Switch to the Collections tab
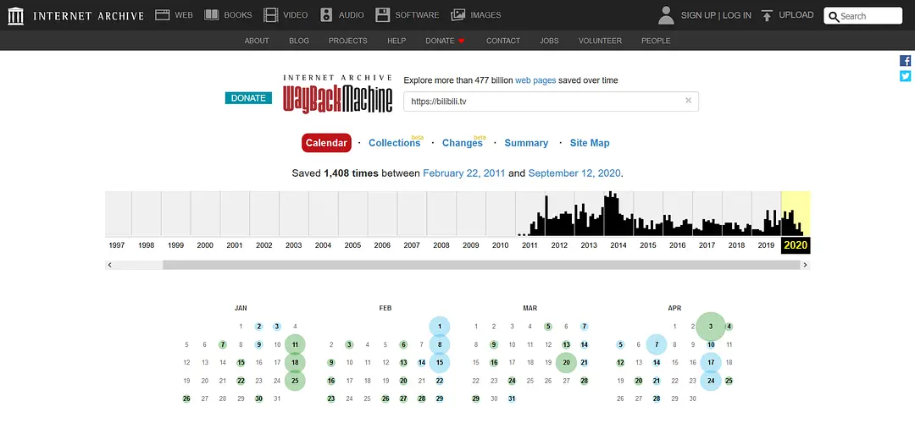 coord(394,143)
